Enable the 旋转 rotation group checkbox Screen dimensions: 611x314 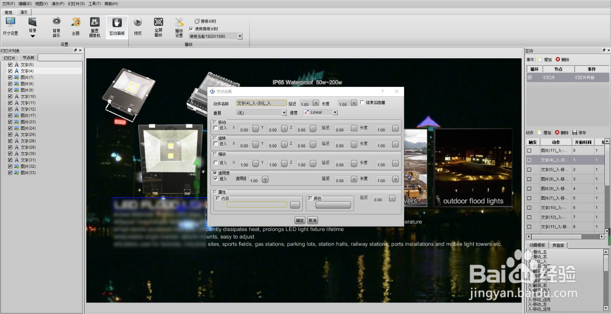click(x=215, y=138)
